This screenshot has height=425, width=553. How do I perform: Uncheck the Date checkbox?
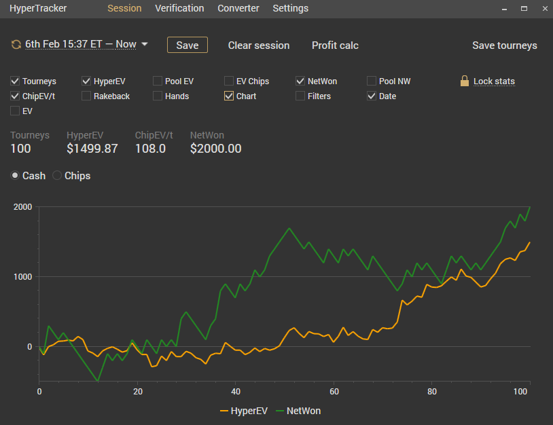tap(372, 96)
